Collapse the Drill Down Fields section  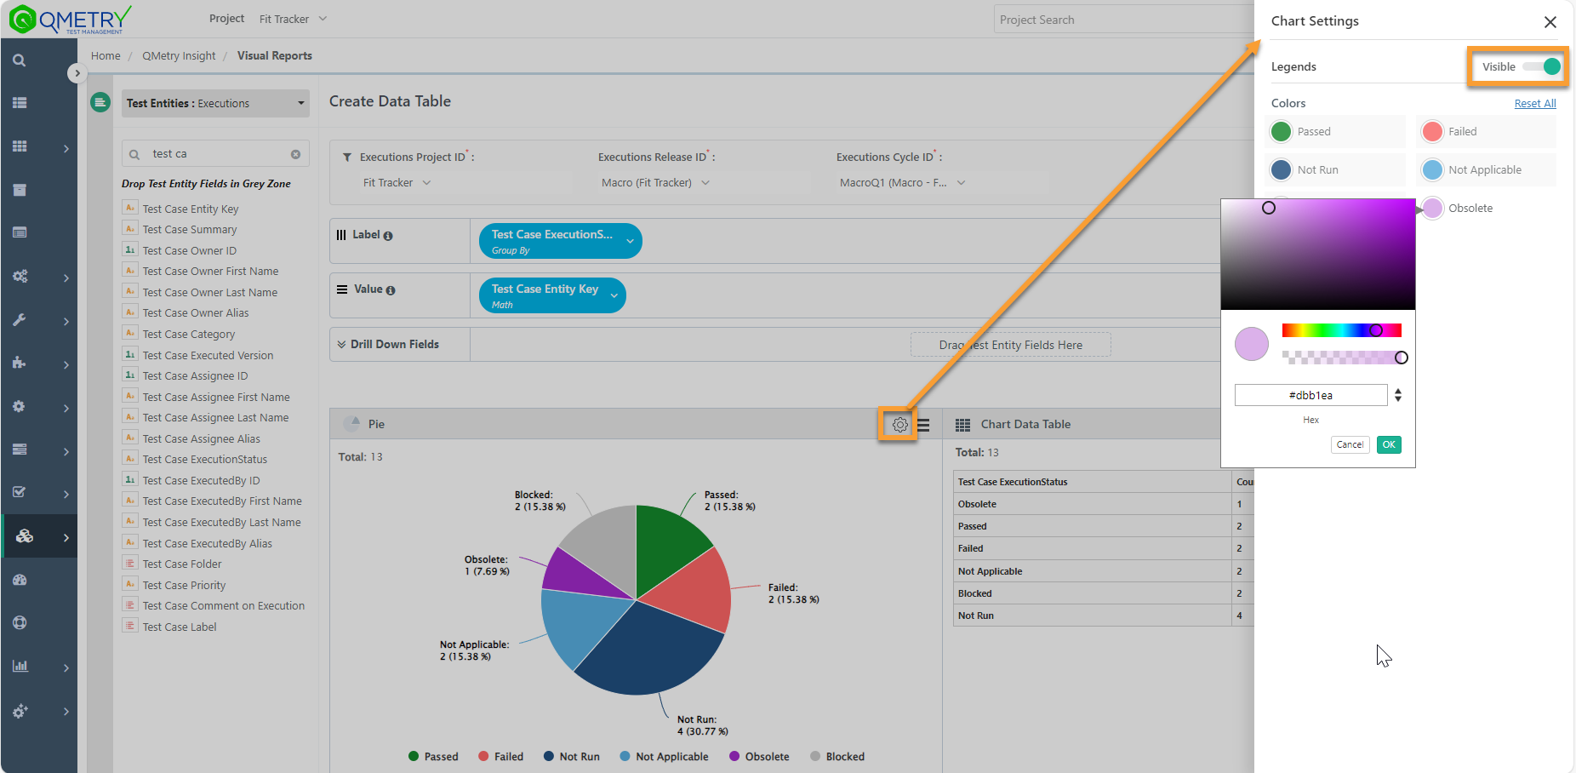click(341, 345)
